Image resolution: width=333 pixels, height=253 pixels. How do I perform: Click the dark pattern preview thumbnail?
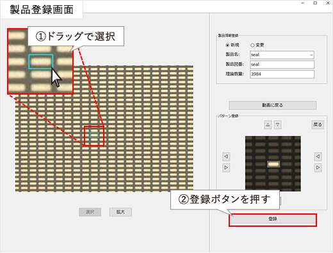(273, 164)
